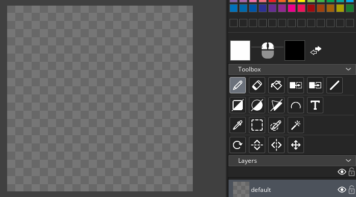Select the Curve arc tool
Image resolution: width=356 pixels, height=197 pixels.
[296, 105]
